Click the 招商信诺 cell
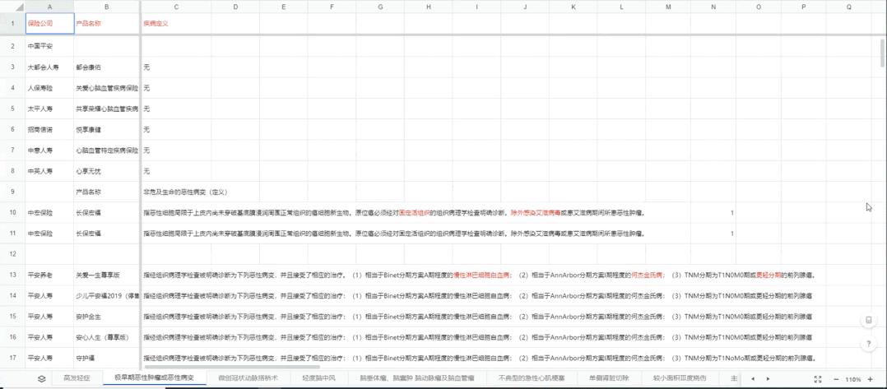This screenshot has height=389, width=887. (49, 129)
